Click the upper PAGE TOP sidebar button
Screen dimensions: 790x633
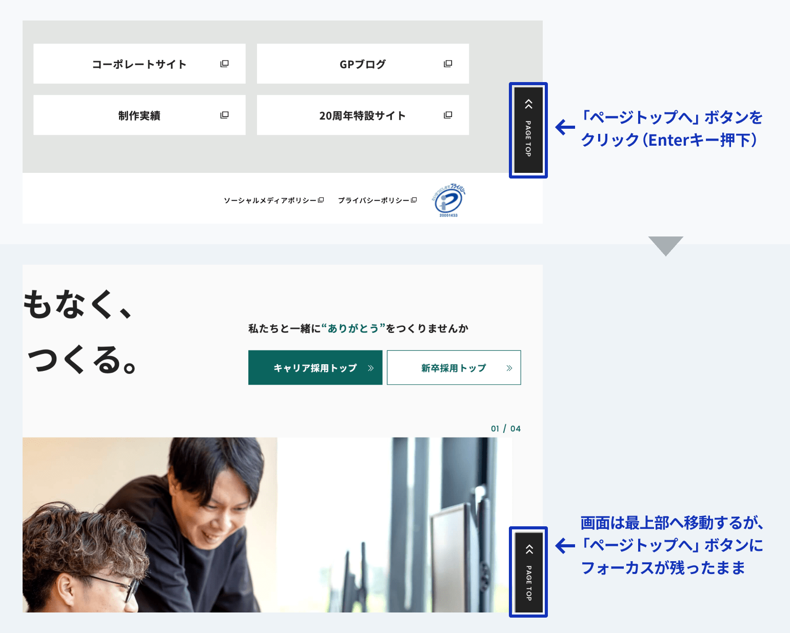[528, 130]
